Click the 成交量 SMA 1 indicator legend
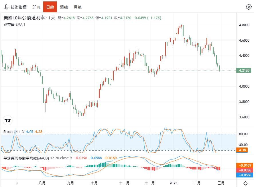The image size is (256, 190). coord(14,25)
